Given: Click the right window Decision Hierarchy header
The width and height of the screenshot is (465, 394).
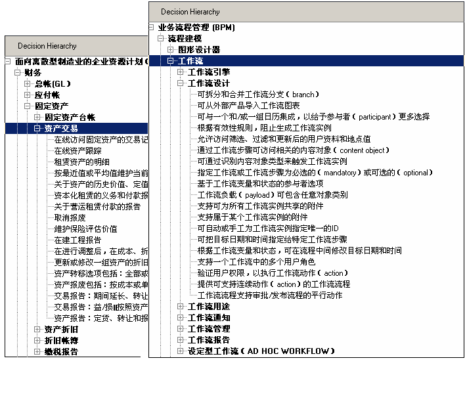Looking at the screenshot, I should [x=306, y=12].
